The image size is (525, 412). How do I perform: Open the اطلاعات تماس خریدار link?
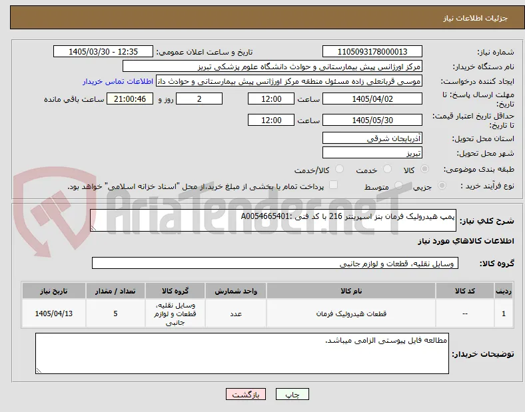point(118,81)
